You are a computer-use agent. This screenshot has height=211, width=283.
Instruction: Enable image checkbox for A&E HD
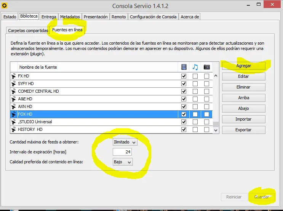click(207, 99)
